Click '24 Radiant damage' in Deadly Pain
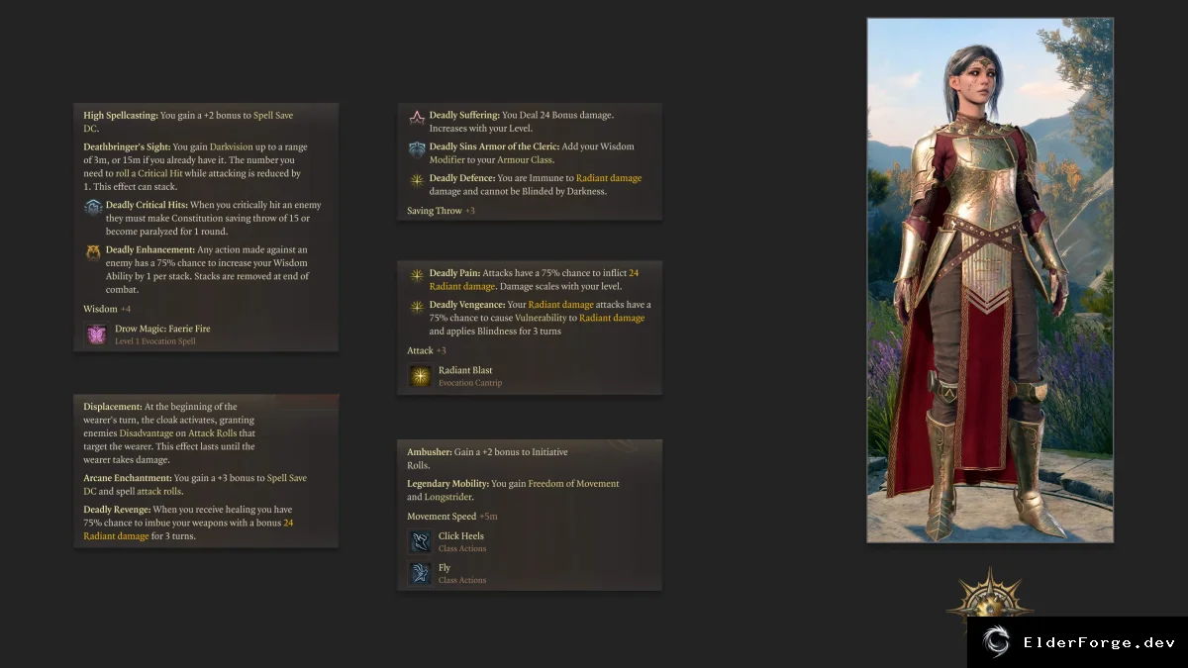This screenshot has height=668, width=1188. [x=533, y=279]
